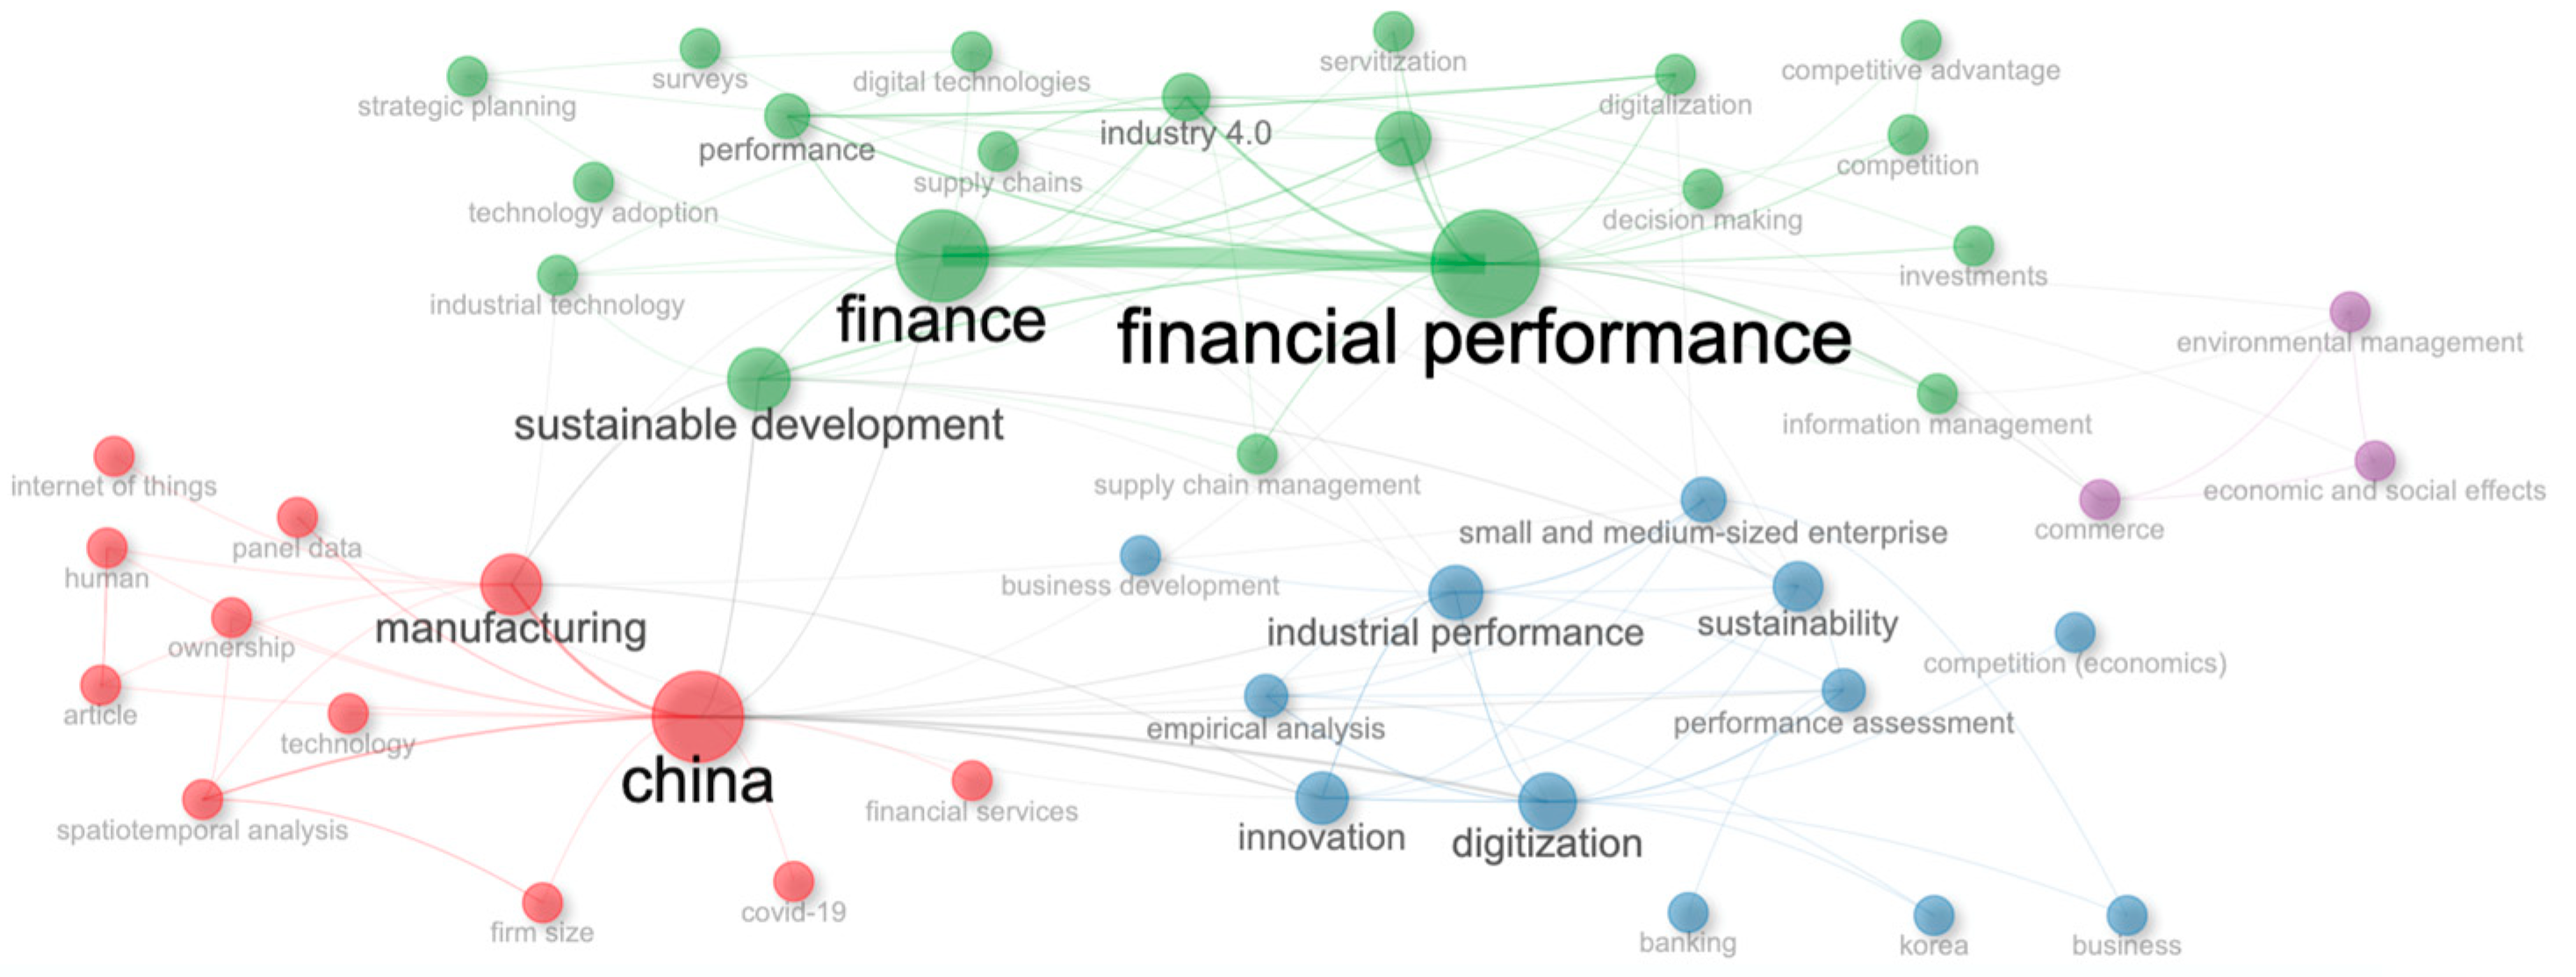Click the firm size node
Screen dimensions: 2576x977
click(x=542, y=902)
